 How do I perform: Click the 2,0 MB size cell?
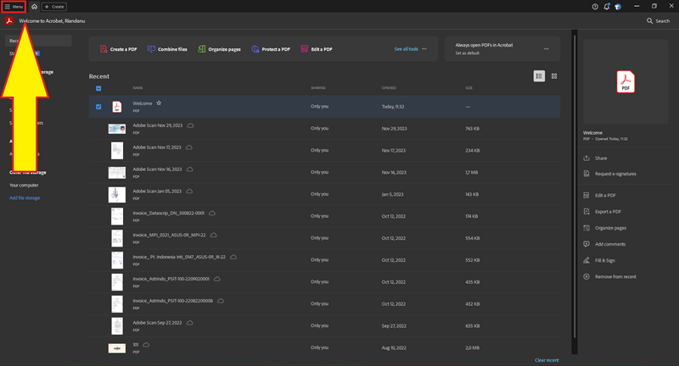click(x=472, y=348)
